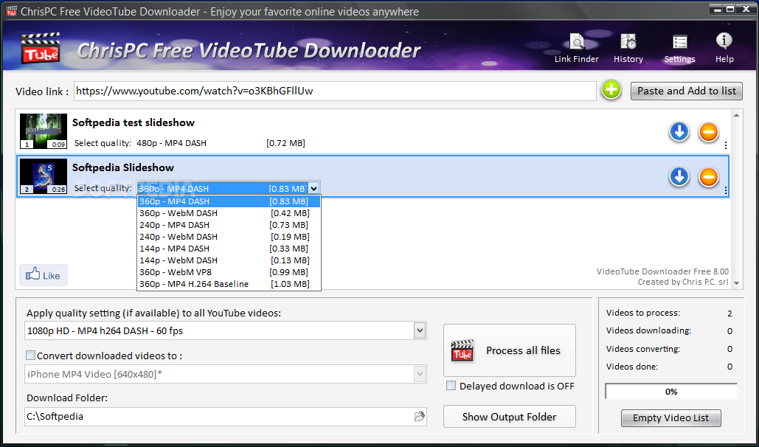
Task: Click the Softpedia Slideshow title
Action: 123,167
